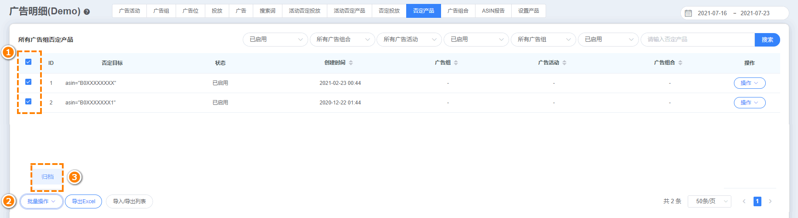Open the 50条/页 page size dropdown
The width and height of the screenshot is (798, 218).
[x=709, y=201]
